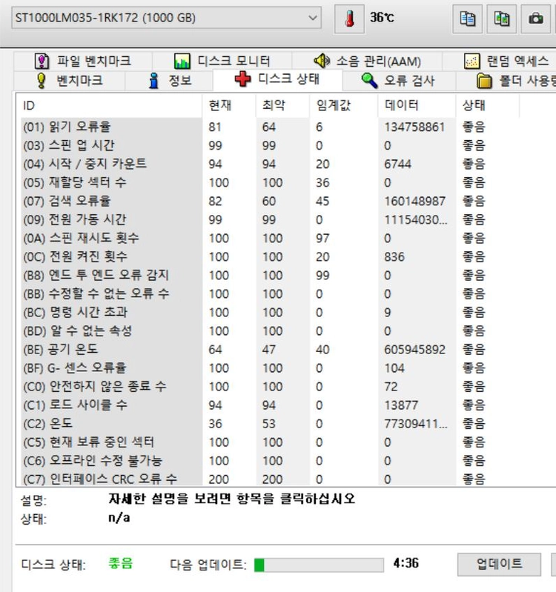Click data value 836

tap(394, 257)
